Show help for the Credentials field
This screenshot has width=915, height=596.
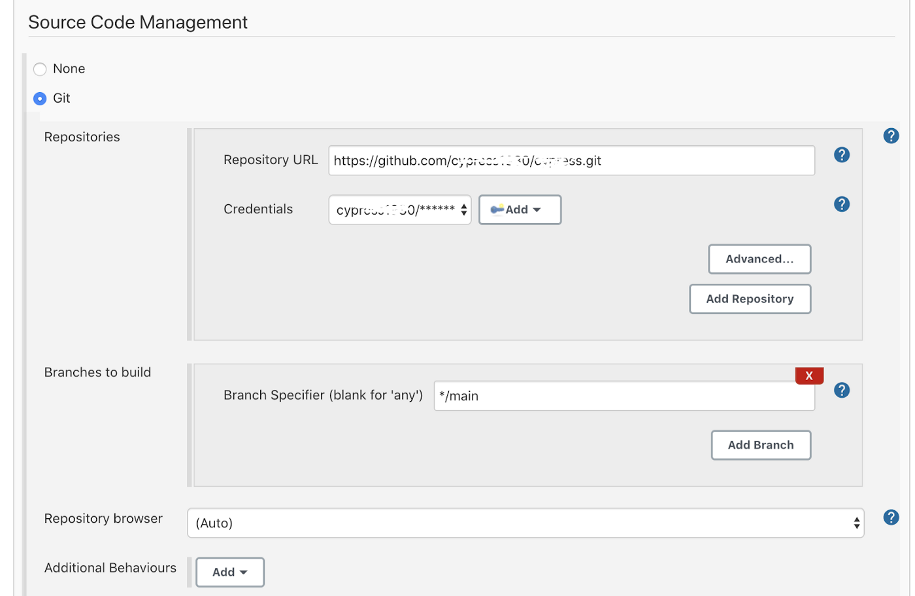click(x=842, y=204)
